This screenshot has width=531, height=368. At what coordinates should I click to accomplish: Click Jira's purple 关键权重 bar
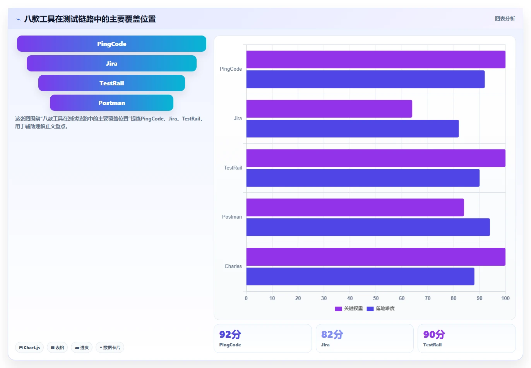(329, 109)
